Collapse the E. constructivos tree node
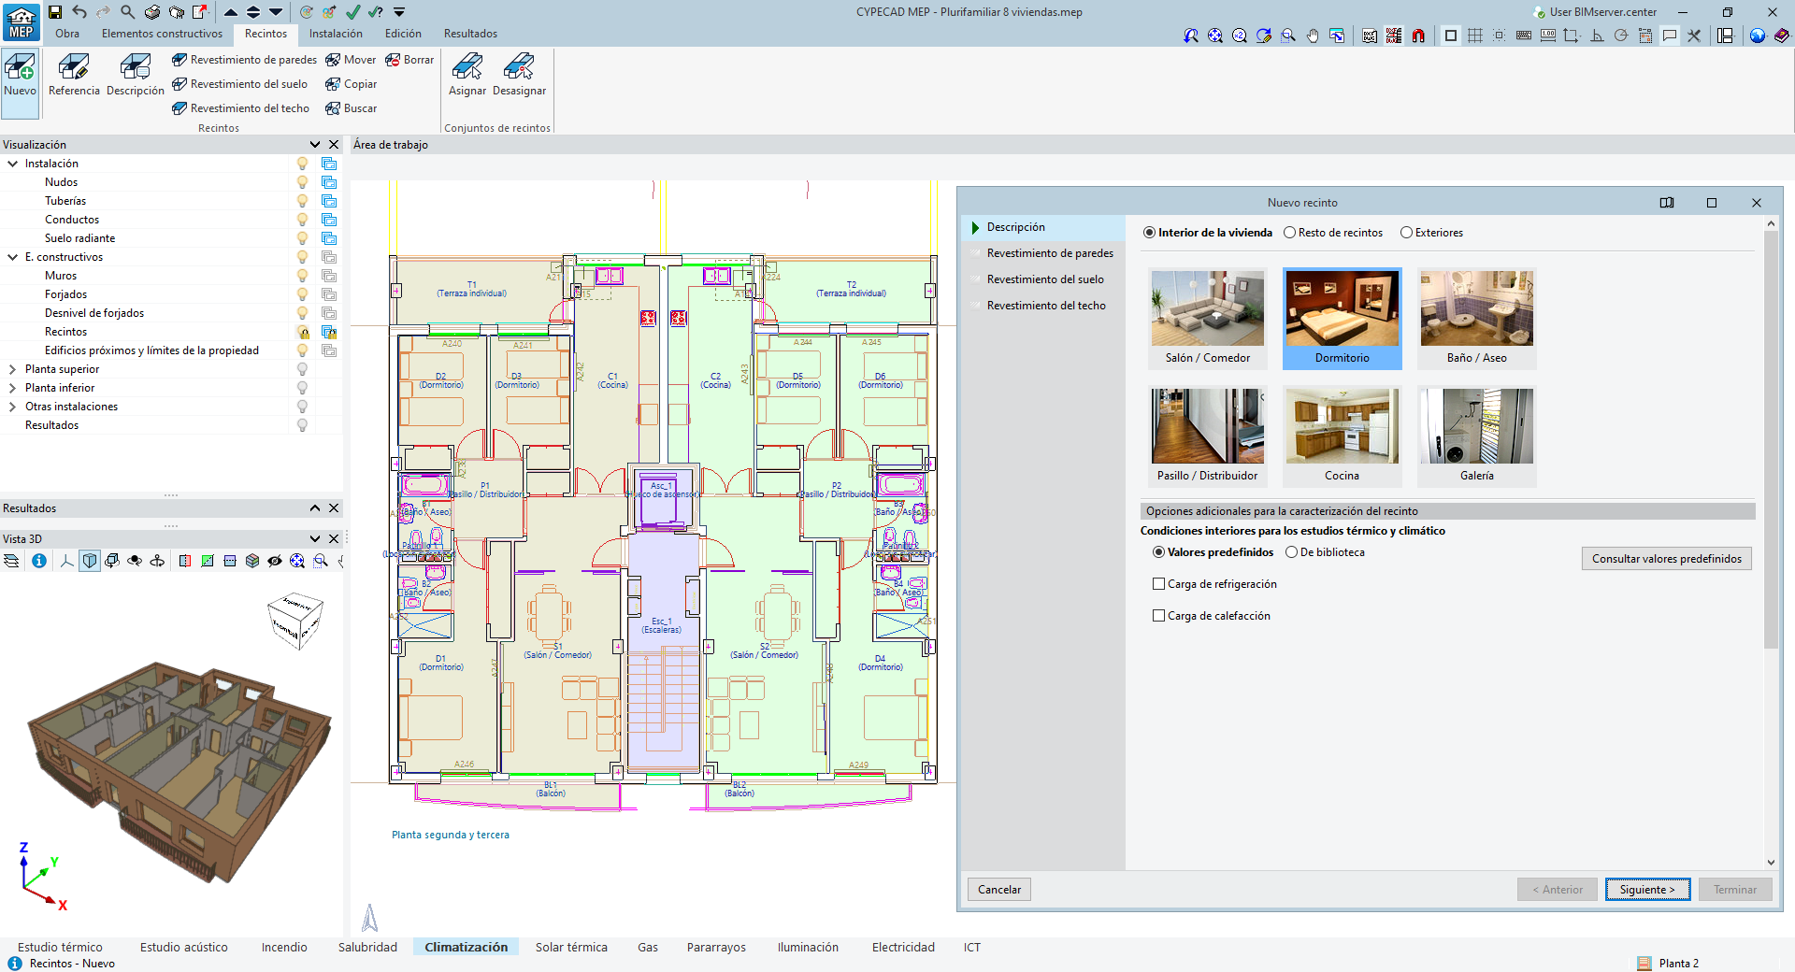 click(12, 257)
